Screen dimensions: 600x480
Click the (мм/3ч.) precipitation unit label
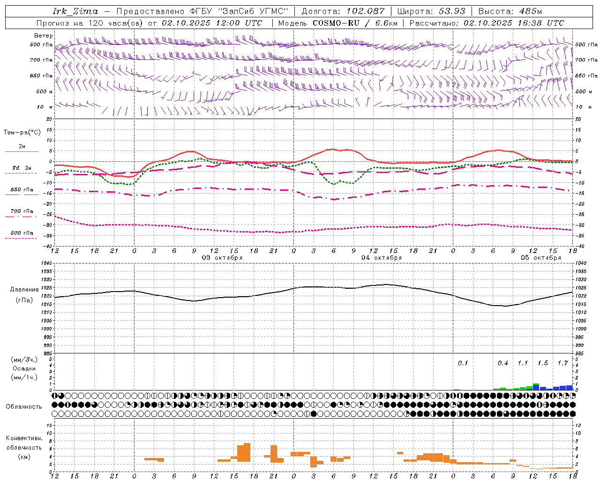click(x=24, y=360)
